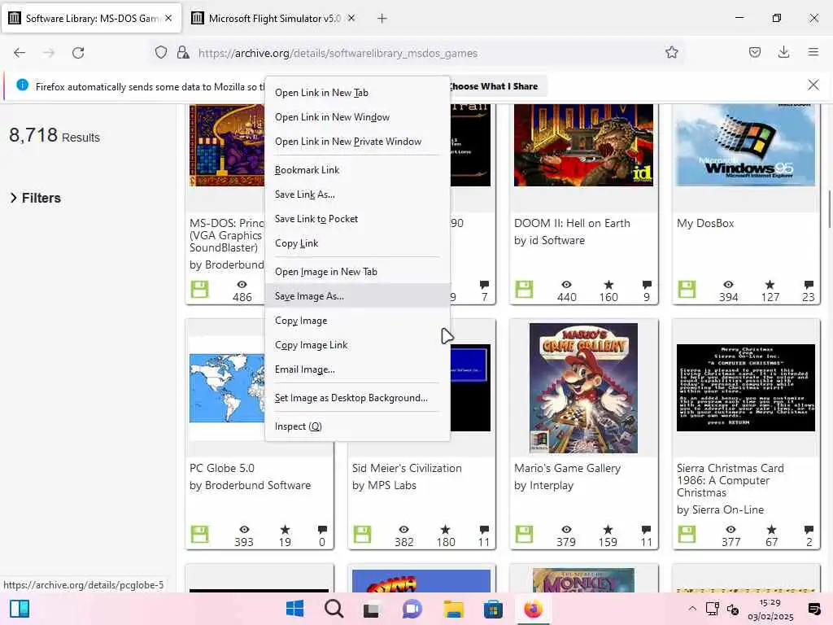Open the Firefox hamburger application menu

[x=813, y=52]
